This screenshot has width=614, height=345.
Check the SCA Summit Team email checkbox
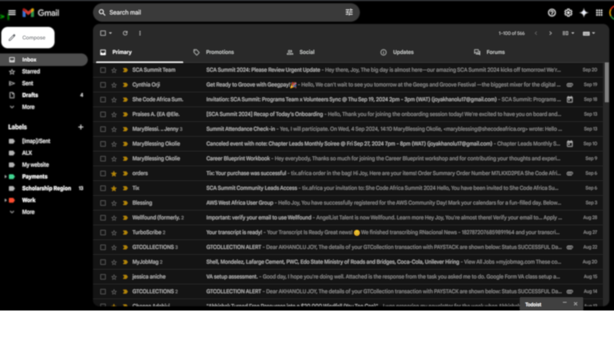pos(103,70)
